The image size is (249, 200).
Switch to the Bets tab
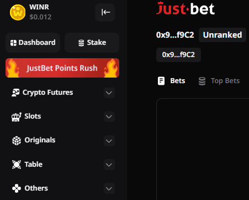pos(172,81)
